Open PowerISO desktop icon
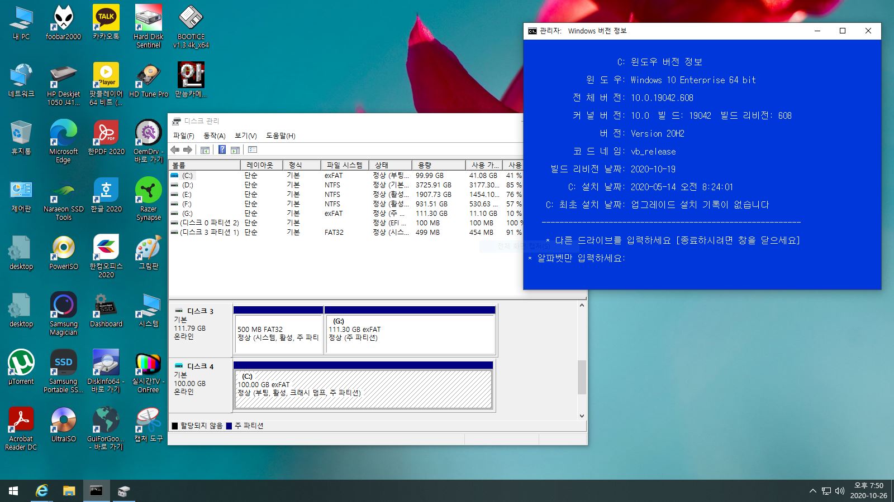Image resolution: width=894 pixels, height=502 pixels. coord(64,253)
